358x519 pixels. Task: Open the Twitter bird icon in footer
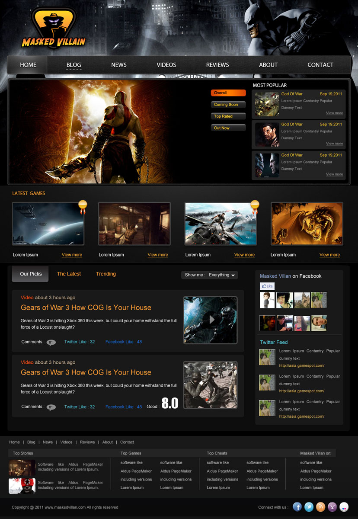[x=309, y=507]
